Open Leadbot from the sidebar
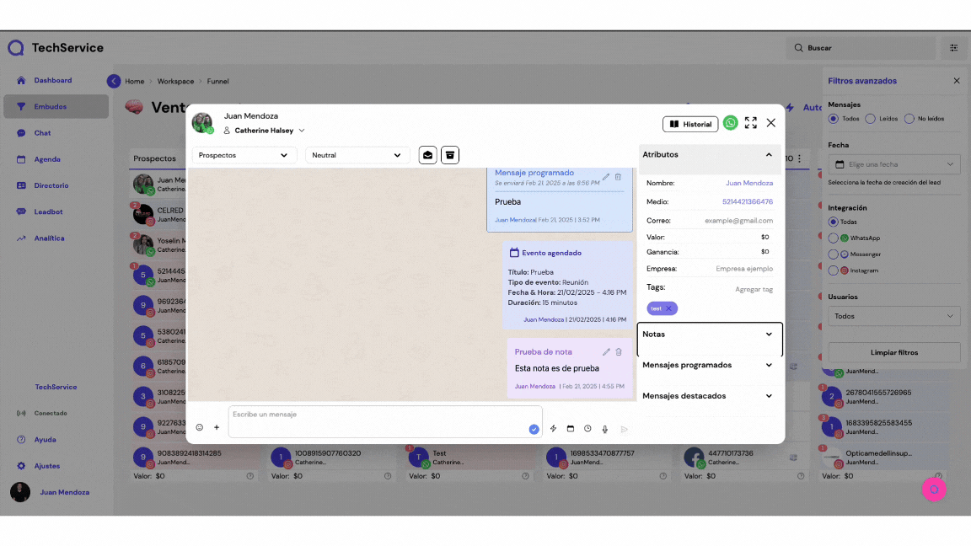This screenshot has height=546, width=971. click(x=48, y=211)
